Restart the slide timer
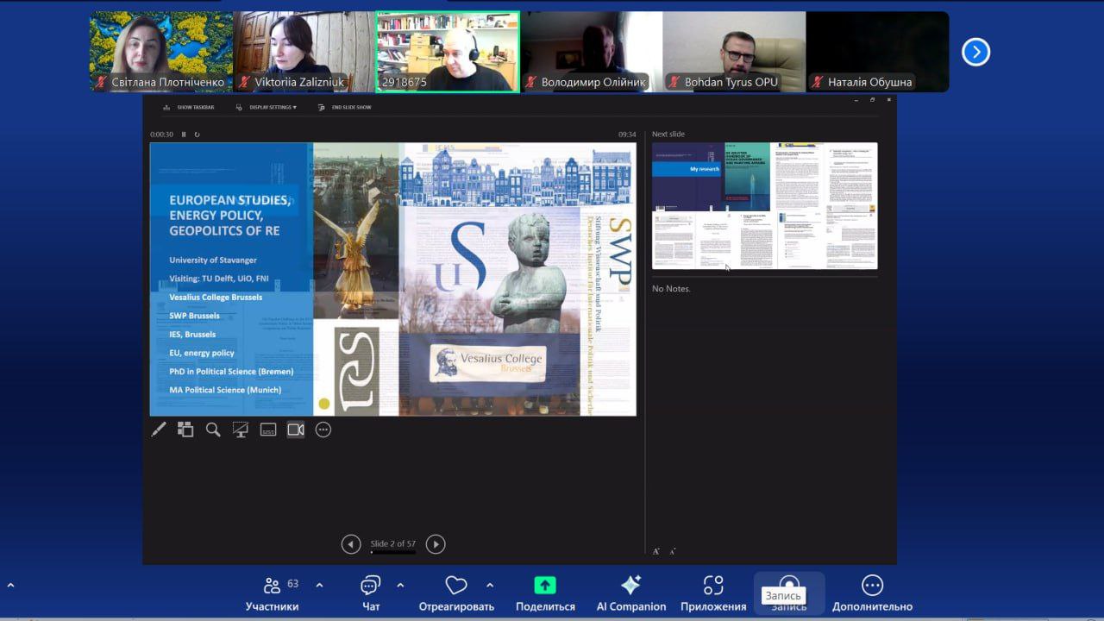The height and width of the screenshot is (621, 1104). (x=197, y=135)
